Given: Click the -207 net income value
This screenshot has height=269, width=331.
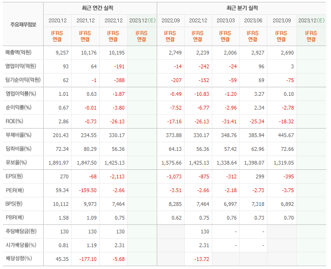Looking at the screenshot, I should pos(176,80).
